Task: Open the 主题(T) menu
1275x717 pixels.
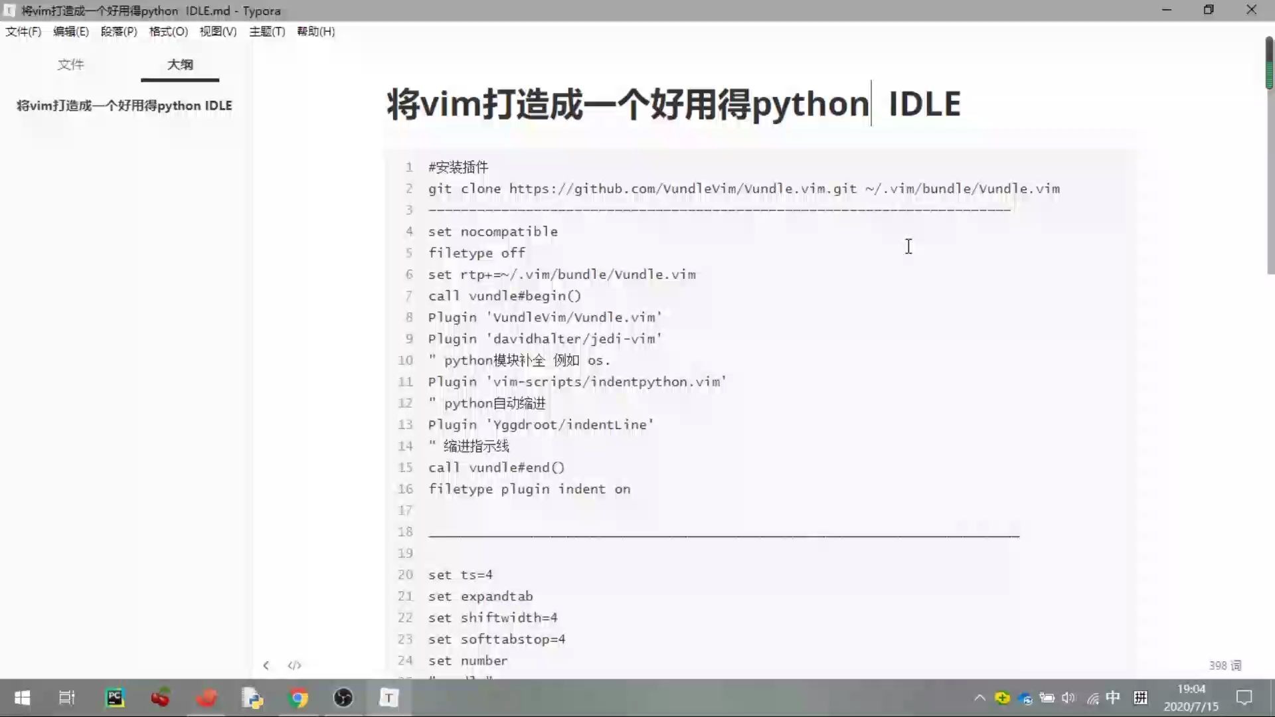Action: tap(267, 31)
